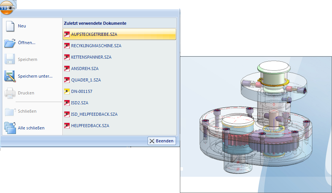Choose QUADER_1.SZA in recent list
332x193 pixels.
pos(119,80)
